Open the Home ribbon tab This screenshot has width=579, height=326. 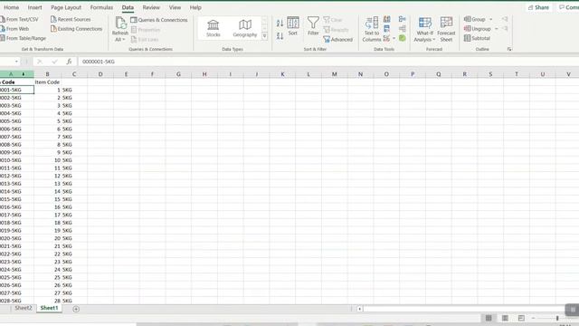pyautogui.click(x=12, y=7)
